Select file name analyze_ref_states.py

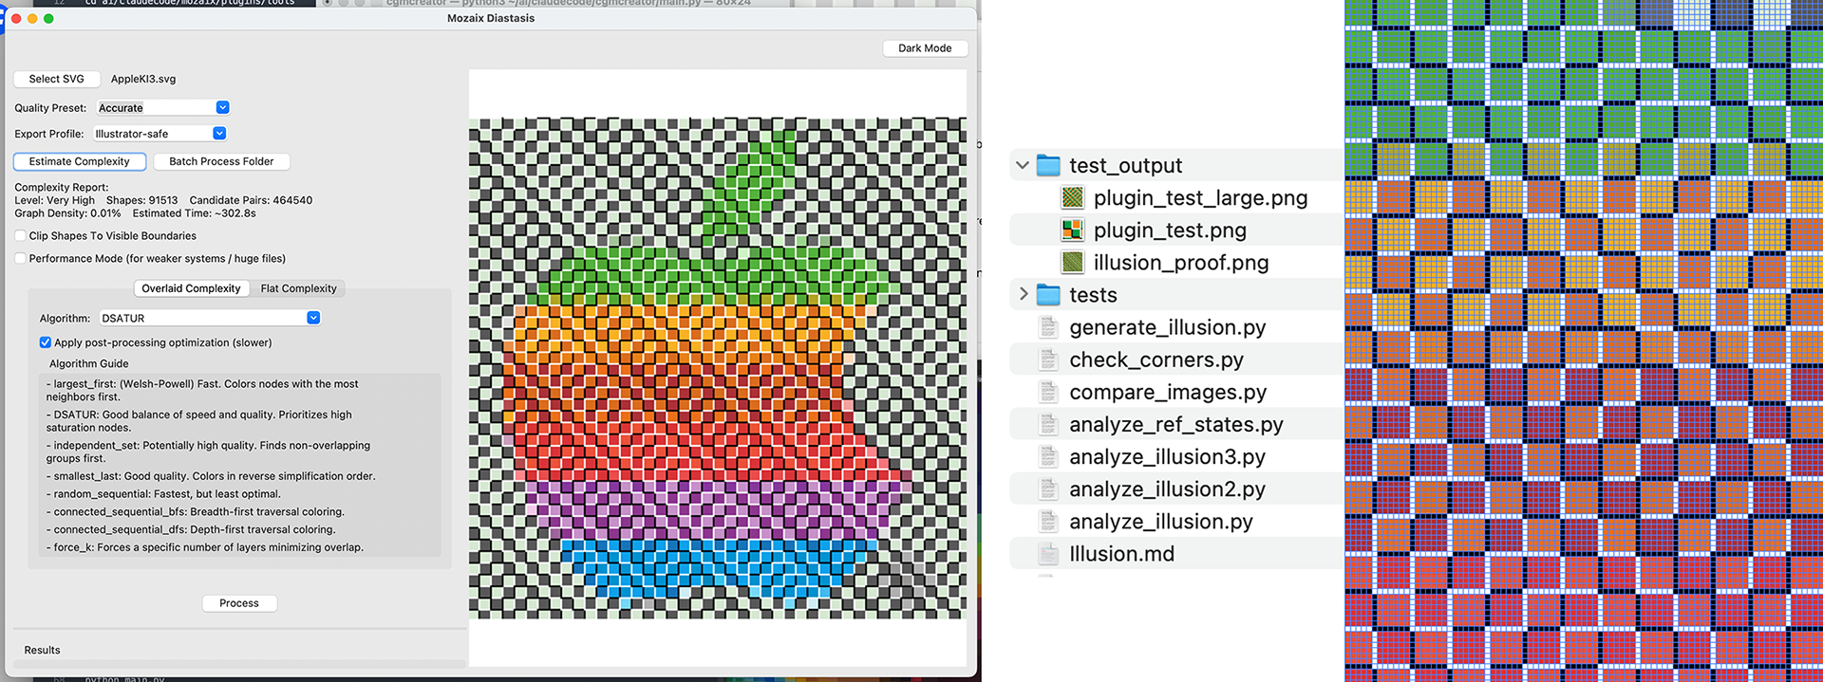[1176, 425]
